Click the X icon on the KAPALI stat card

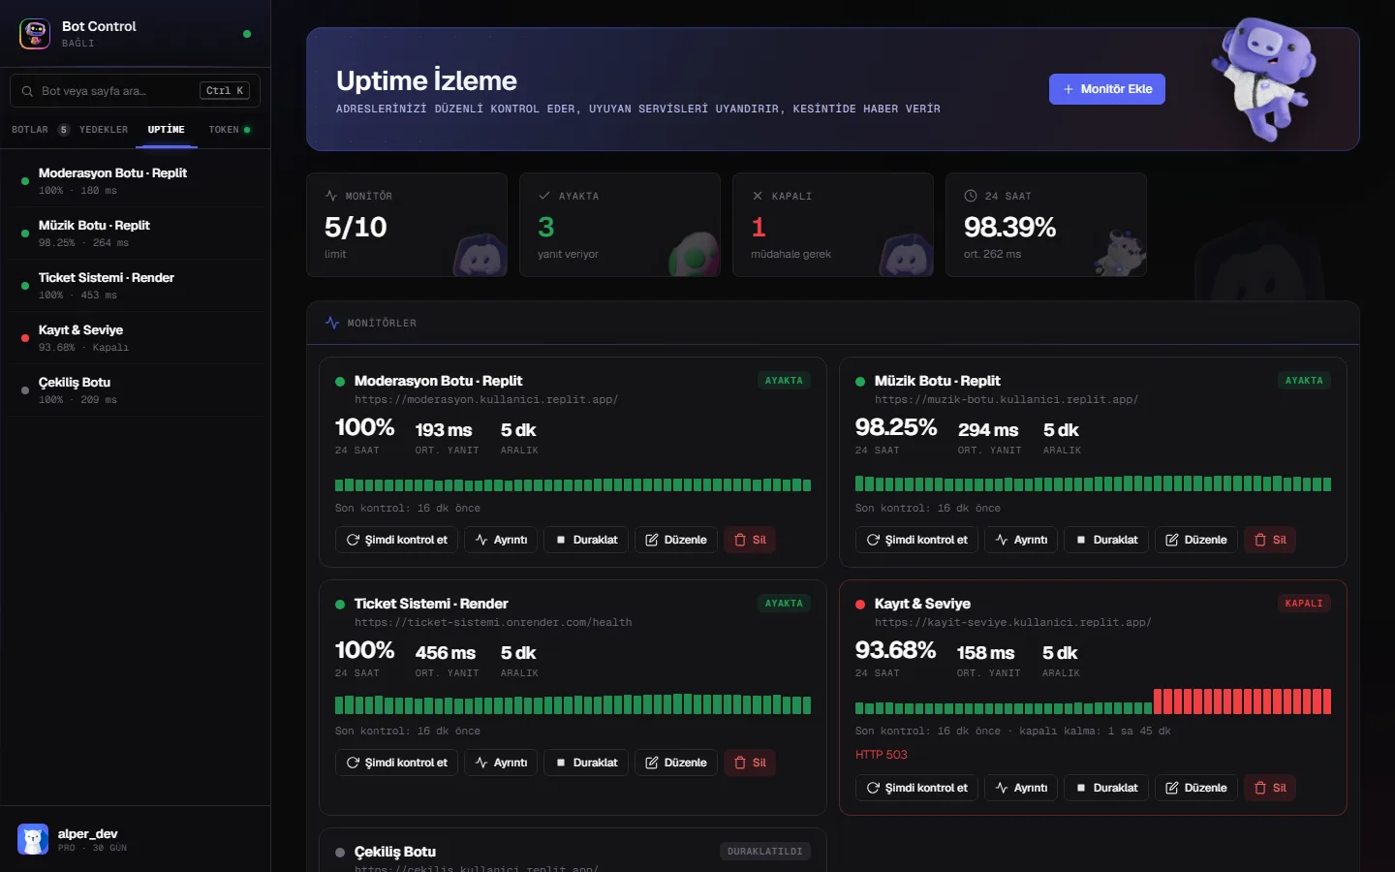point(758,196)
